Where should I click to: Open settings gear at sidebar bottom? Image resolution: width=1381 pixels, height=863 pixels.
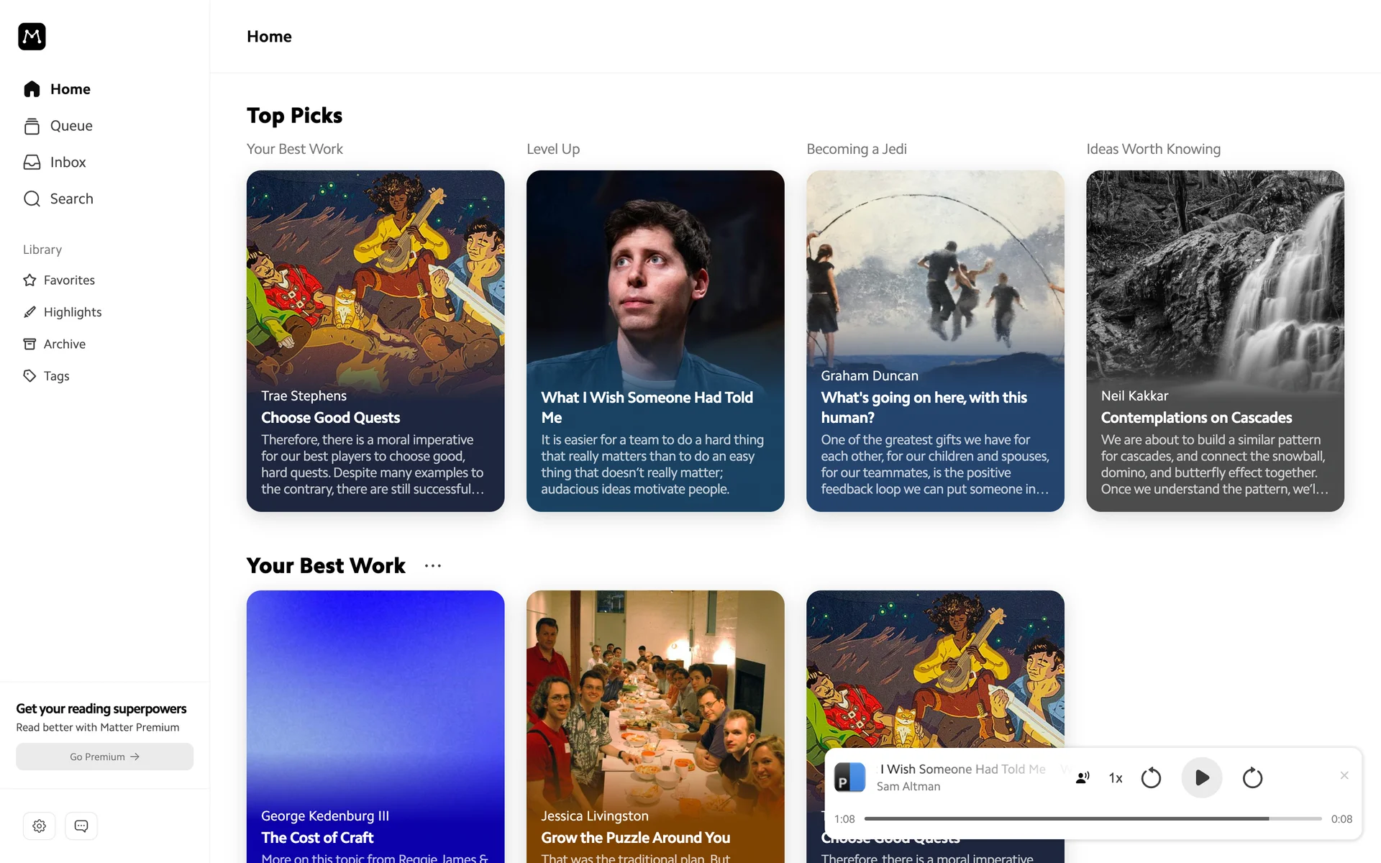pos(40,826)
